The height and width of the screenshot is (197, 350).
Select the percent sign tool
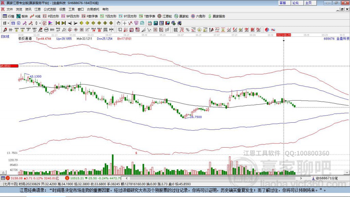click(188, 30)
